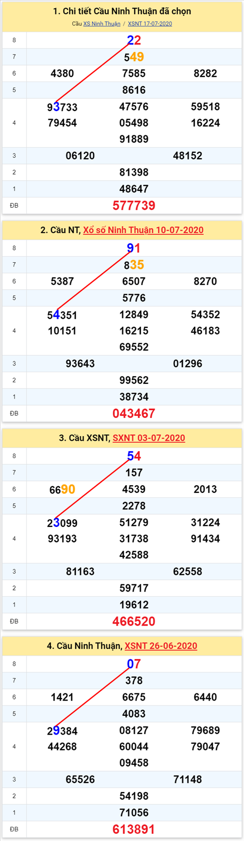Viewport: 244px width, 841px height.
Task: Select prize 5 number 4083
Action: (x=134, y=714)
